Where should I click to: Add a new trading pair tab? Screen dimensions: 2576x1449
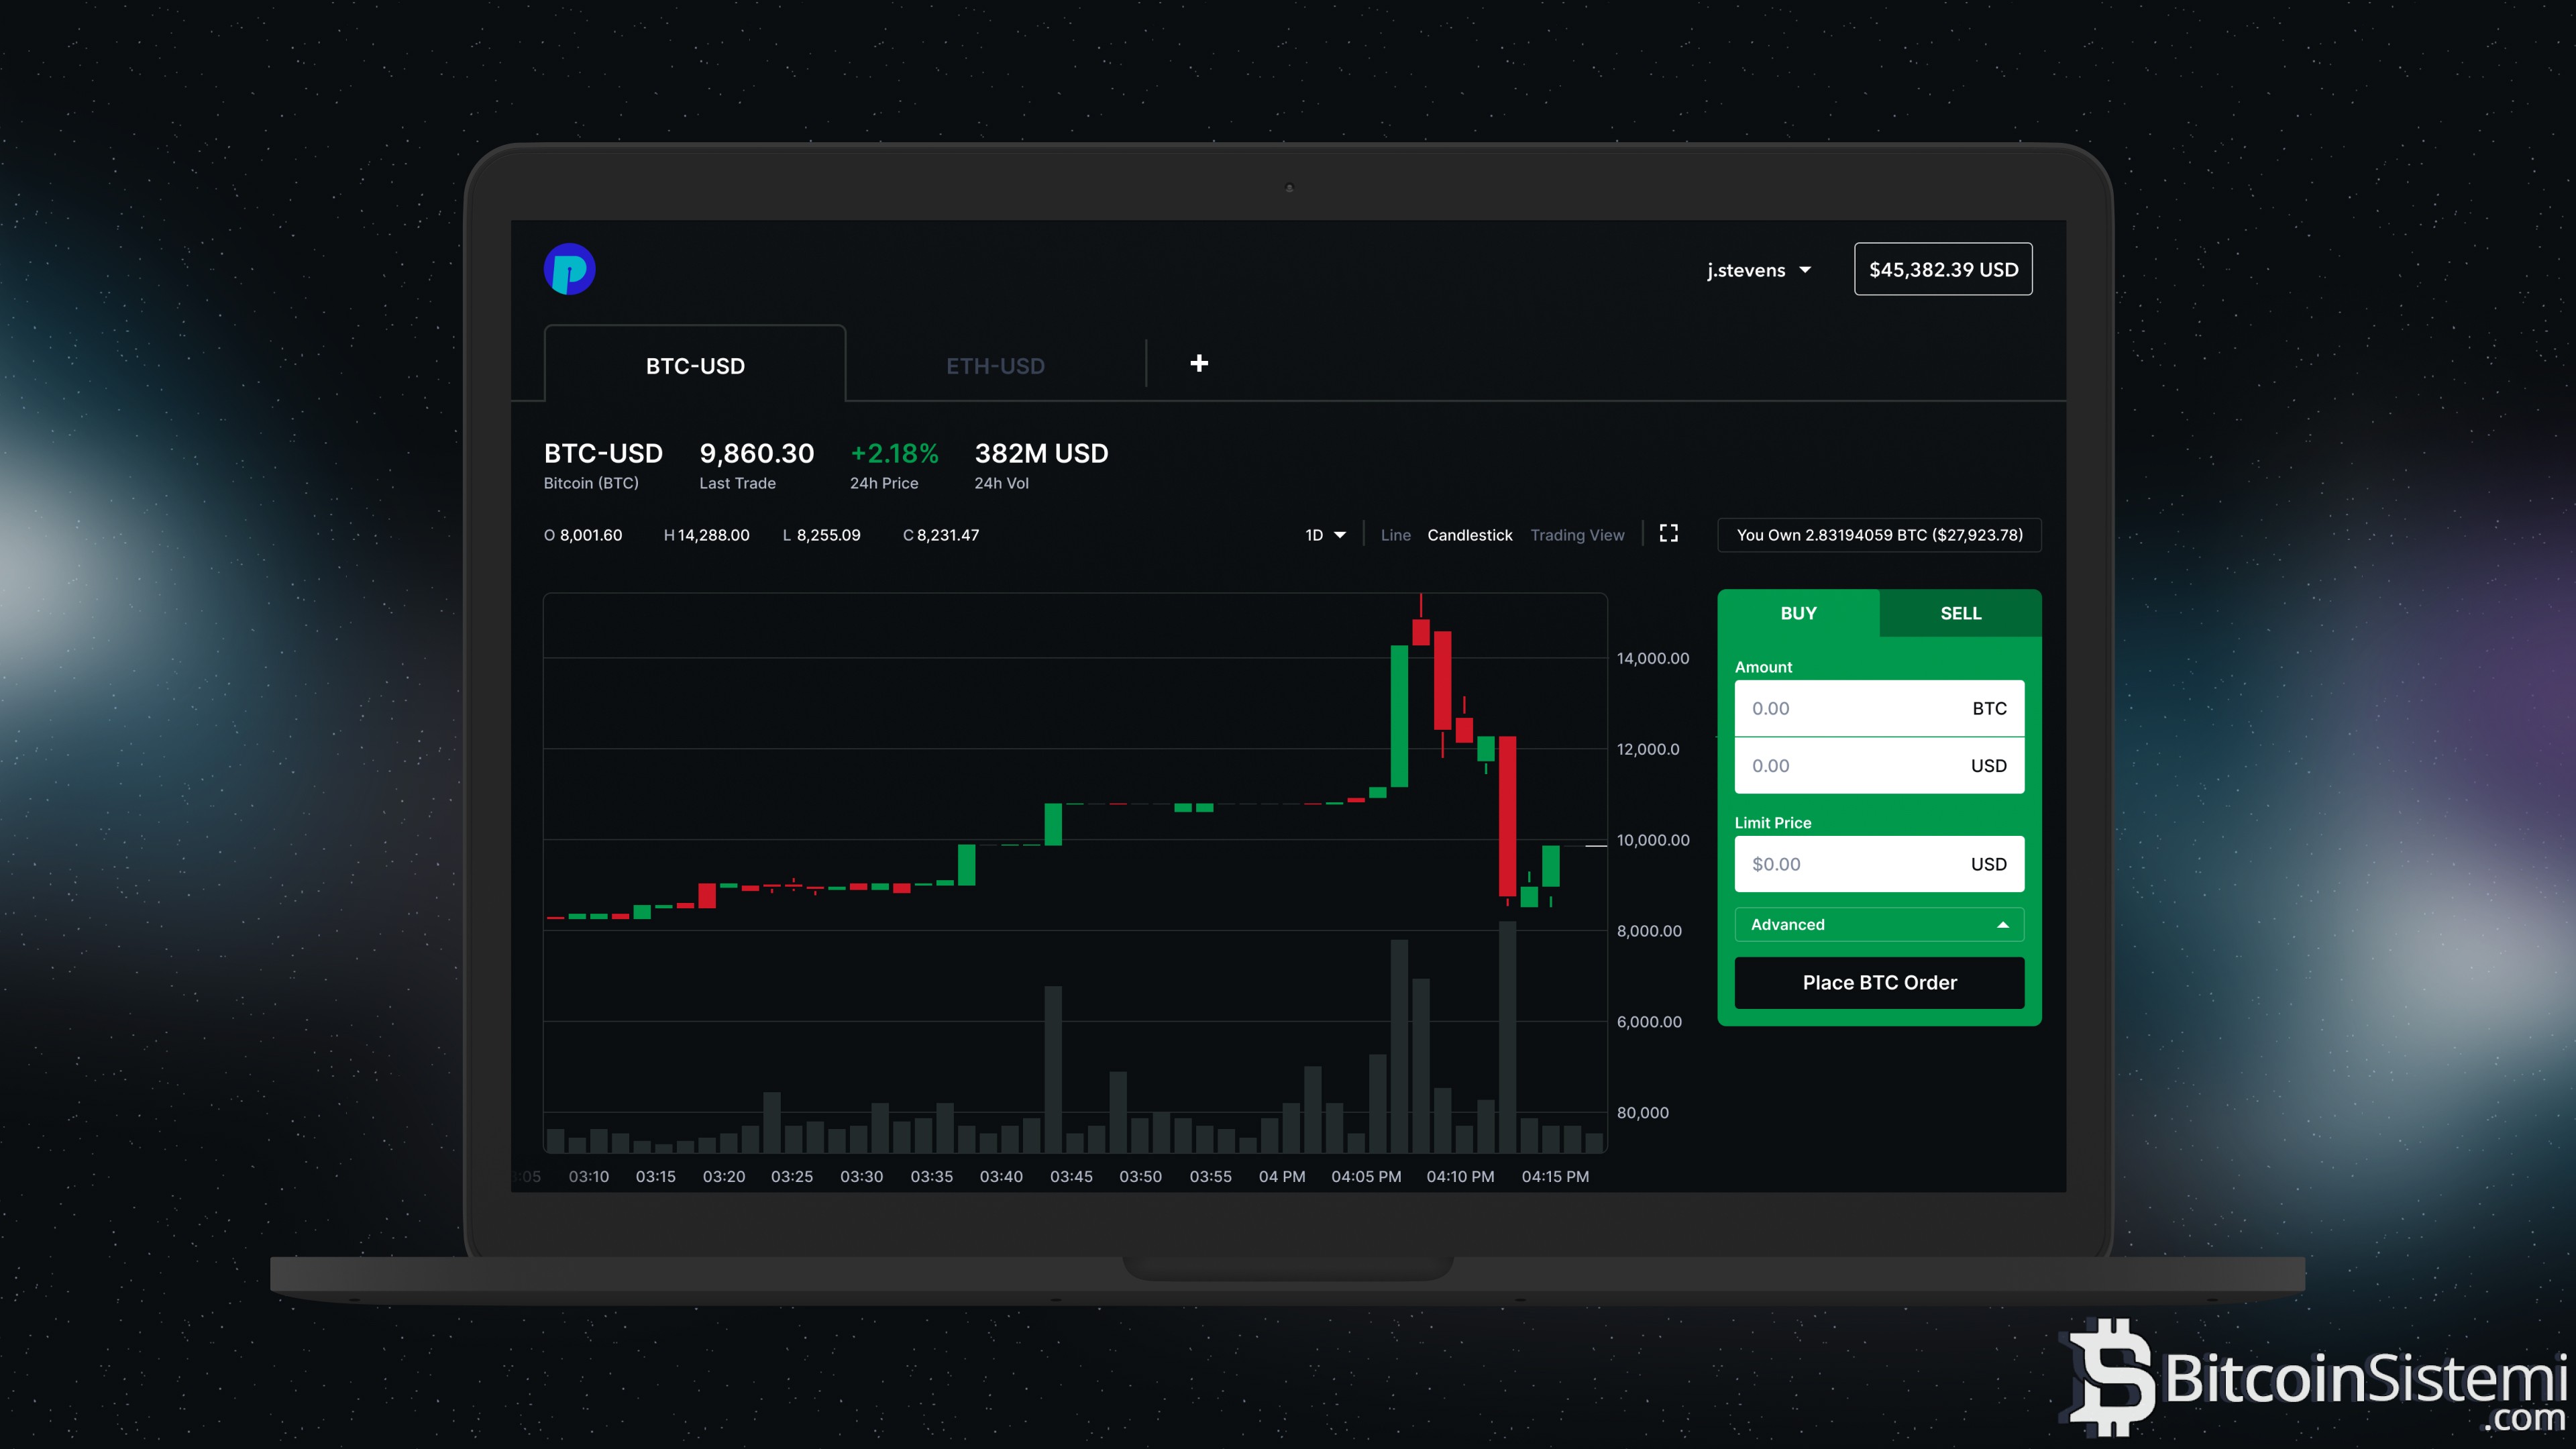pos(1199,363)
